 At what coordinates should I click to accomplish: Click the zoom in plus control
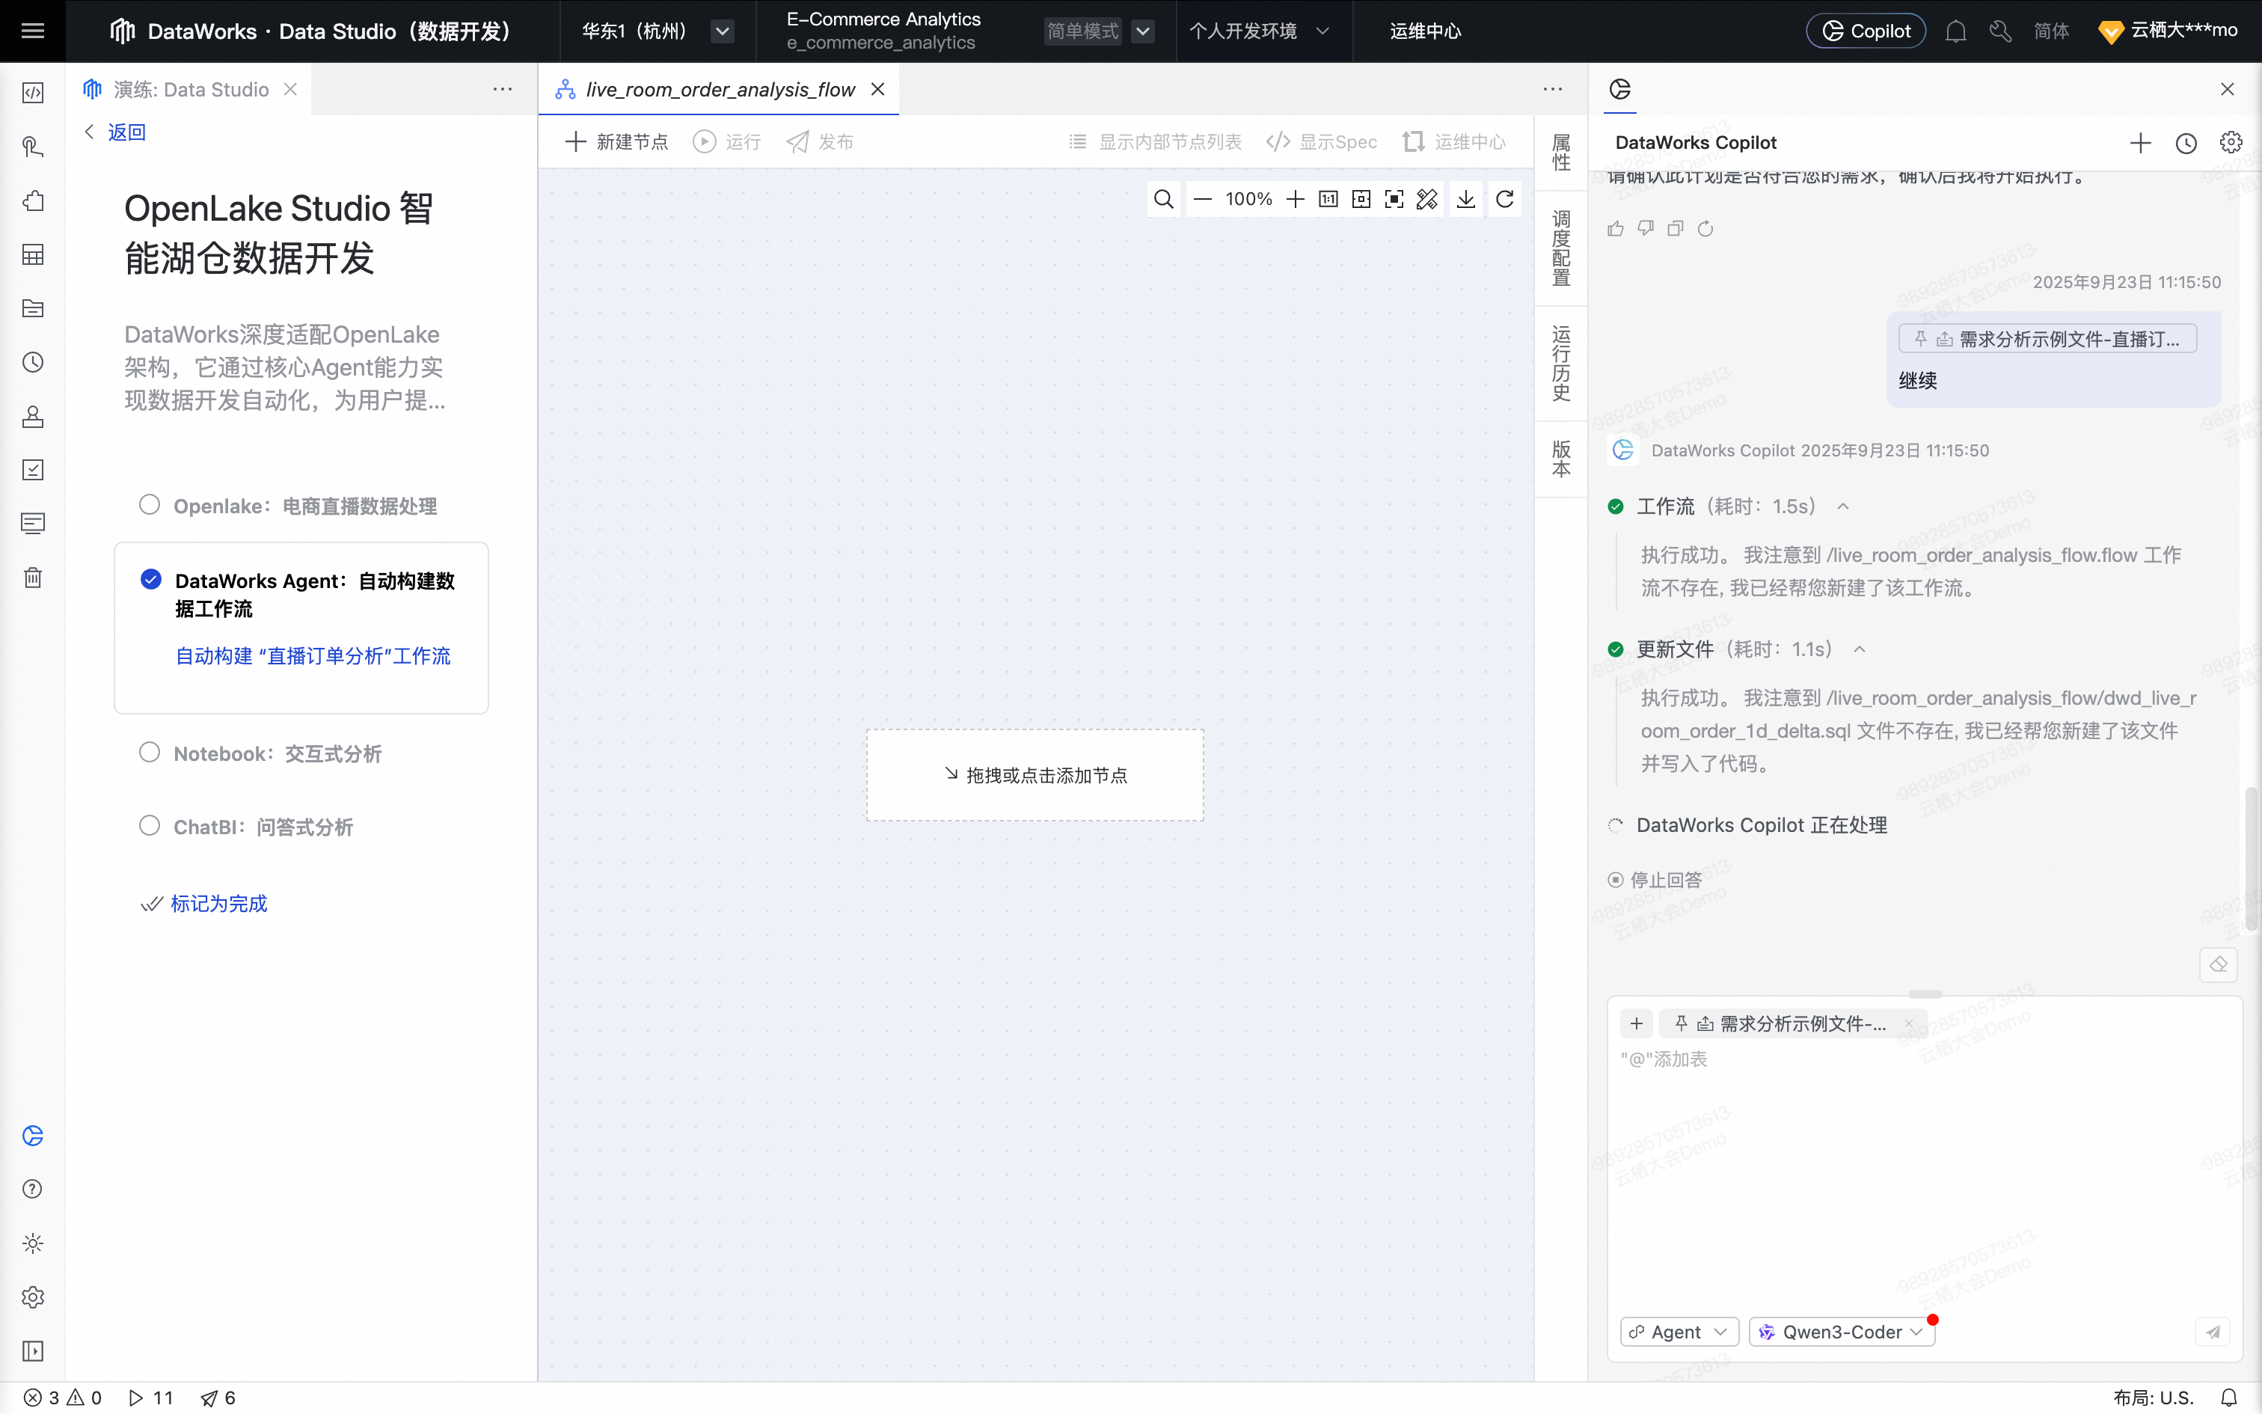click(x=1296, y=199)
